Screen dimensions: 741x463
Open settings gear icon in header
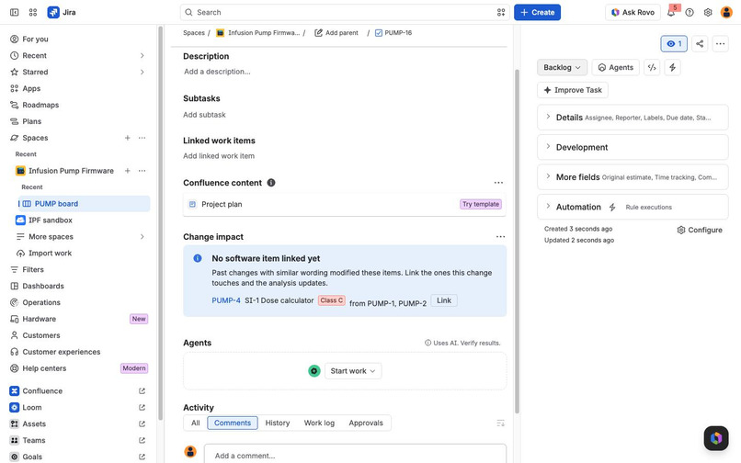708,12
